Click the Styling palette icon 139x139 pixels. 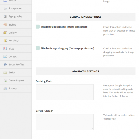click(5, 25)
